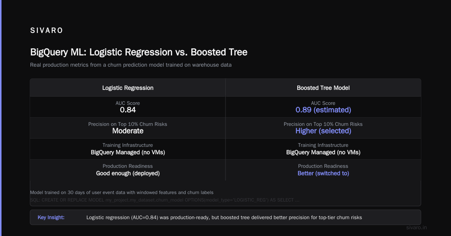Click the '0.89 (estimated)' AUC value
The height and width of the screenshot is (236, 451).
point(323,110)
